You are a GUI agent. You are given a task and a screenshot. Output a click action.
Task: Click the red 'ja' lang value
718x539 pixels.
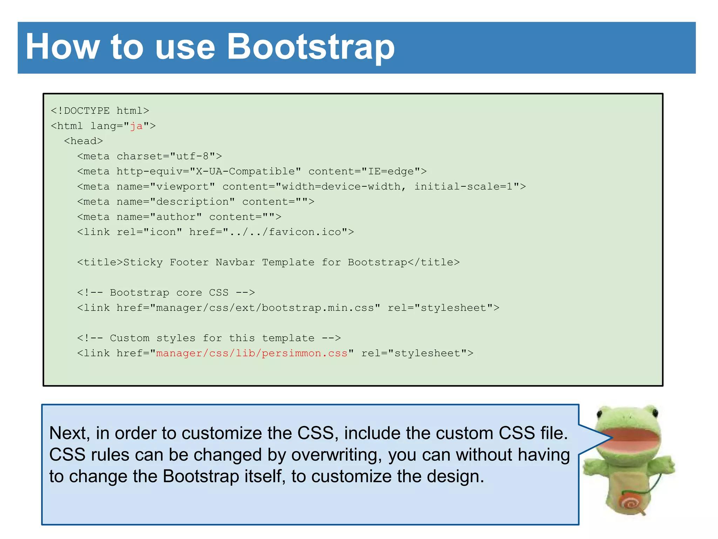136,126
